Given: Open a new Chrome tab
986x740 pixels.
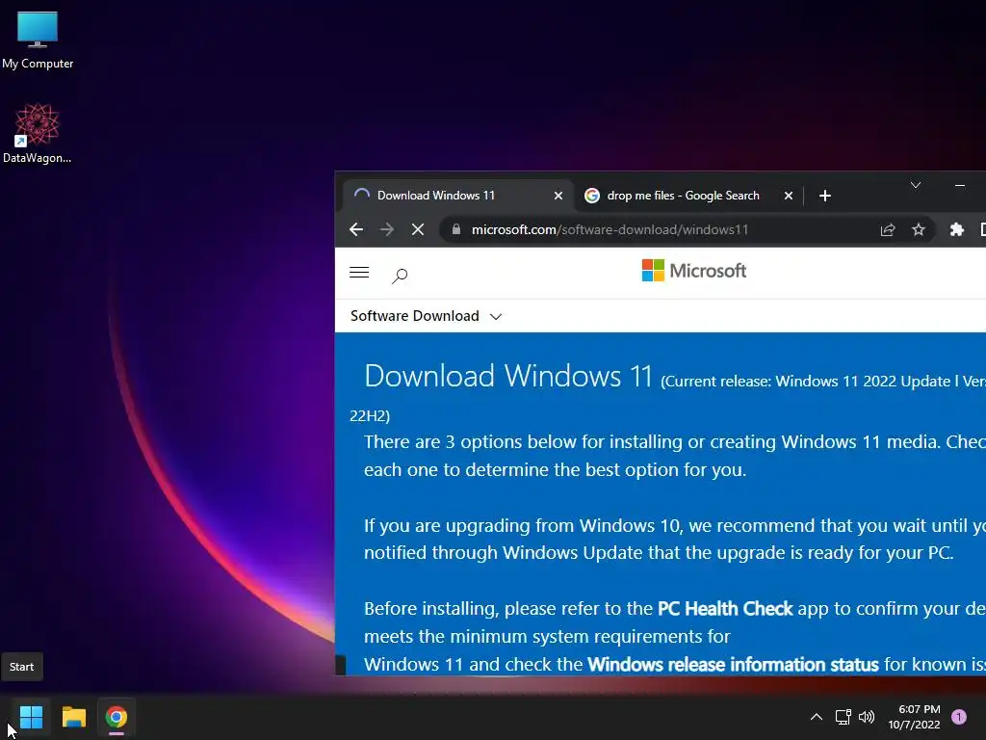Looking at the screenshot, I should pyautogui.click(x=825, y=196).
